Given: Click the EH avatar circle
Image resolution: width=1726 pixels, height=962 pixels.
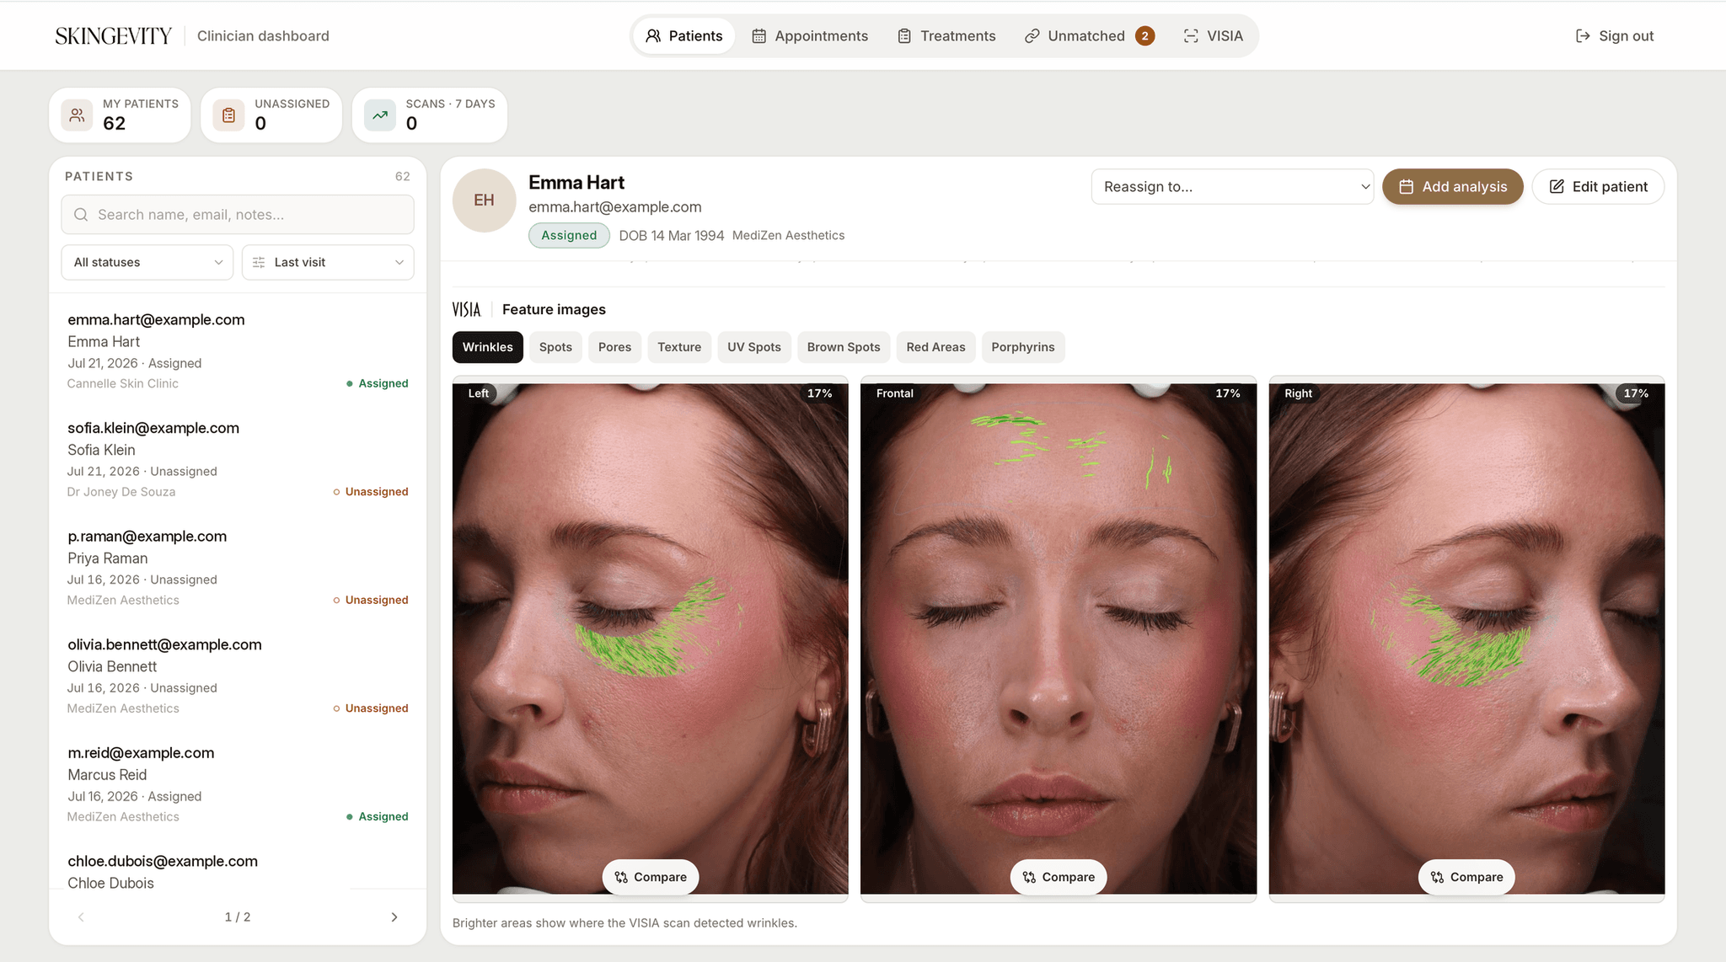Looking at the screenshot, I should (484, 200).
